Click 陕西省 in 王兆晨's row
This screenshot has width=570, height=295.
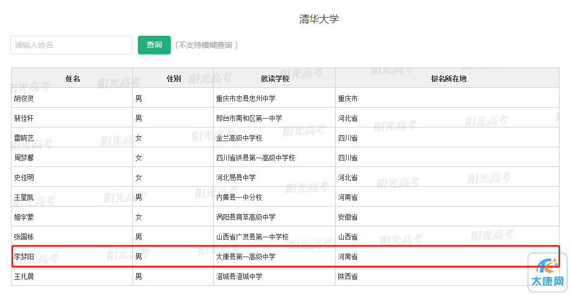[x=348, y=276]
